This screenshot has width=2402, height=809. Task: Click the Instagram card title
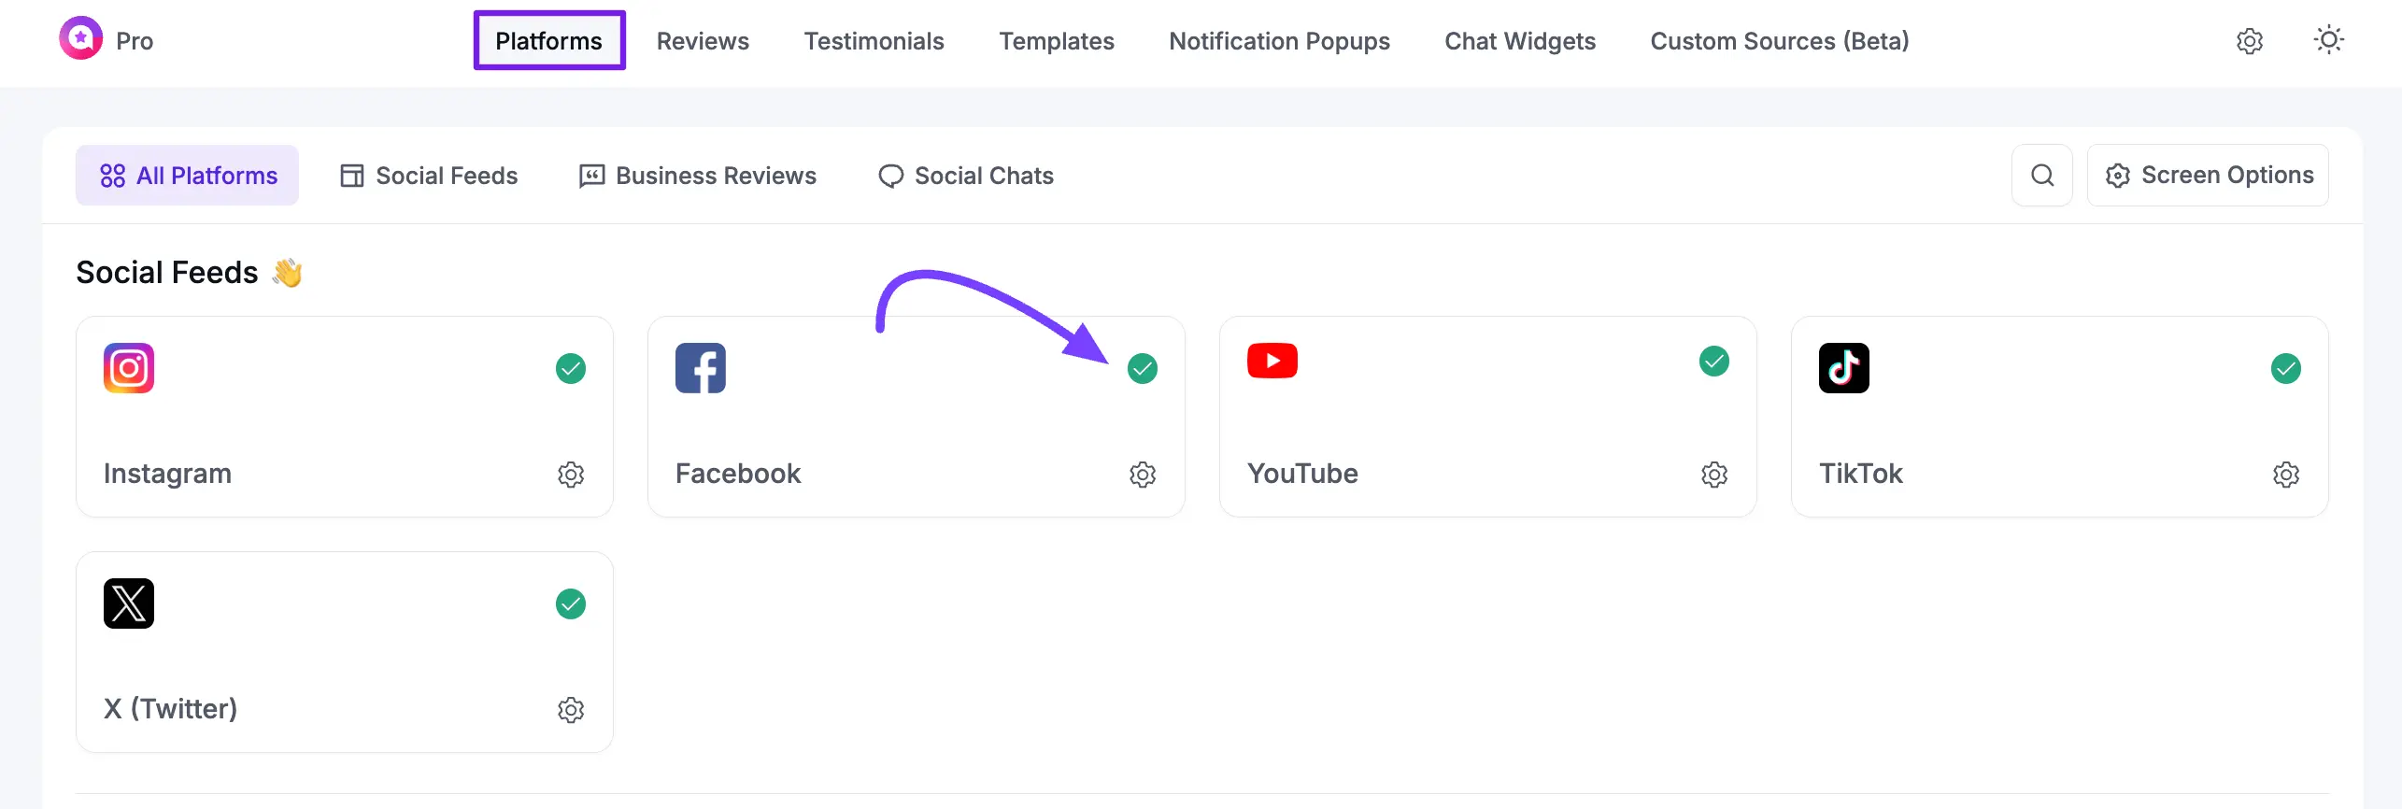(x=167, y=474)
